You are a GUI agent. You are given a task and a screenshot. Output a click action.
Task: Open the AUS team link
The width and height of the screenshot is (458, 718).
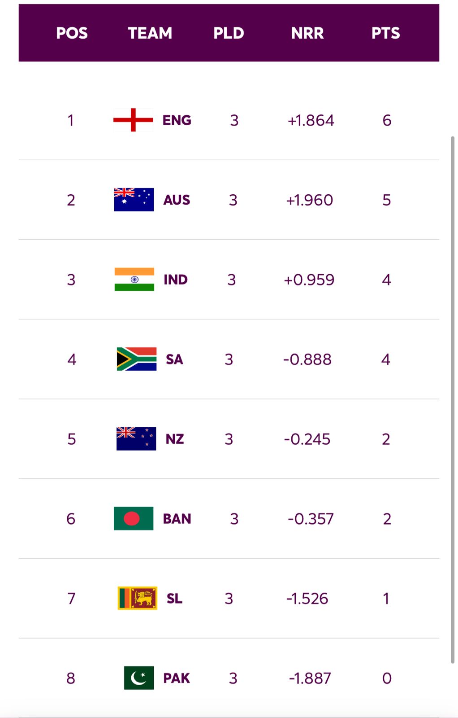pos(177,200)
